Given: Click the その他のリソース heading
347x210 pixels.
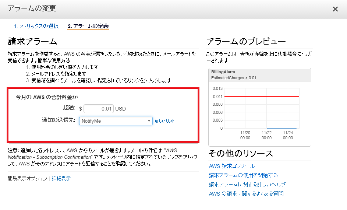Looking at the screenshot, I should (241, 154).
